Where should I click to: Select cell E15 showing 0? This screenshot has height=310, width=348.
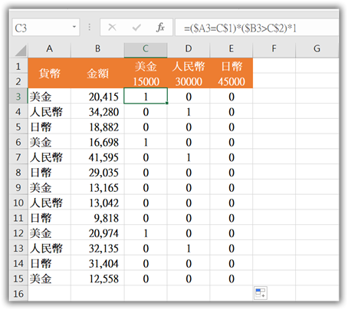coord(231,279)
